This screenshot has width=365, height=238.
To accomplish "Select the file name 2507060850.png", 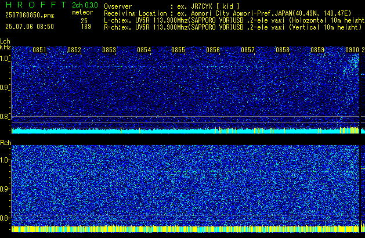I will (30, 15).
